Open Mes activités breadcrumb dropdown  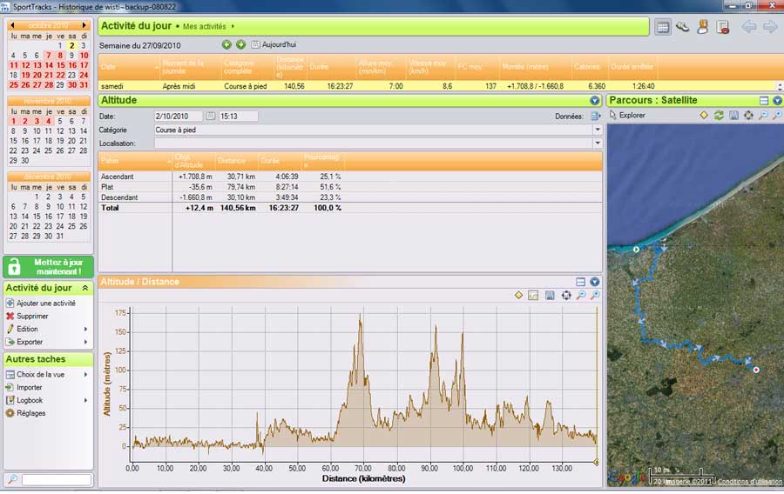[233, 26]
